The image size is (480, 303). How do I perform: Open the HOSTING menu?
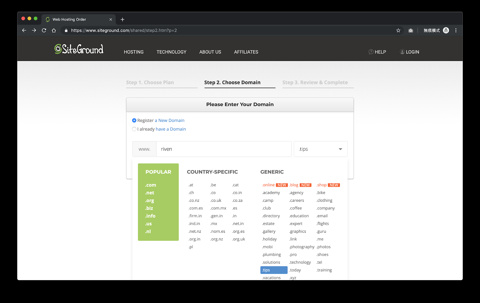click(134, 52)
